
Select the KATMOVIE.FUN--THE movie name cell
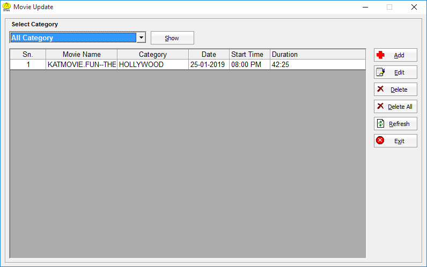click(82, 64)
